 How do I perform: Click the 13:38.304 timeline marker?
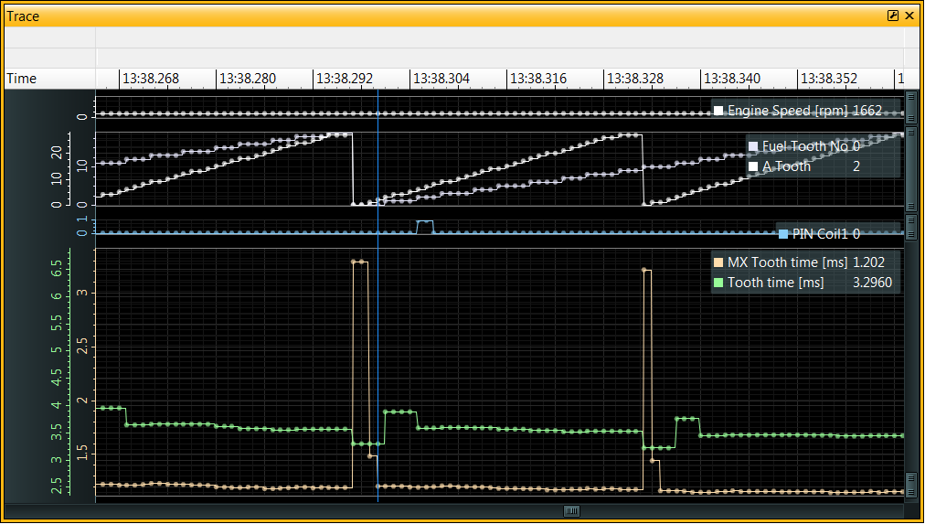pyautogui.click(x=440, y=79)
